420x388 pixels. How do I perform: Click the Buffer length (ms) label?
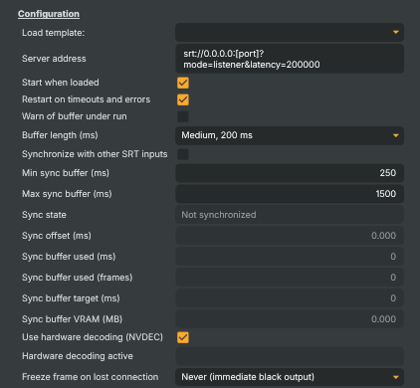pyautogui.click(x=60, y=135)
